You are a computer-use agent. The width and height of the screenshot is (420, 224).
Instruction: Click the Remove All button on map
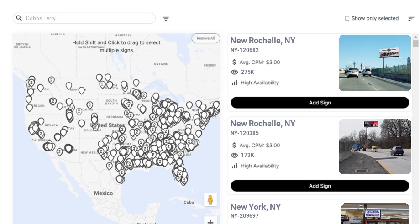coord(205,38)
